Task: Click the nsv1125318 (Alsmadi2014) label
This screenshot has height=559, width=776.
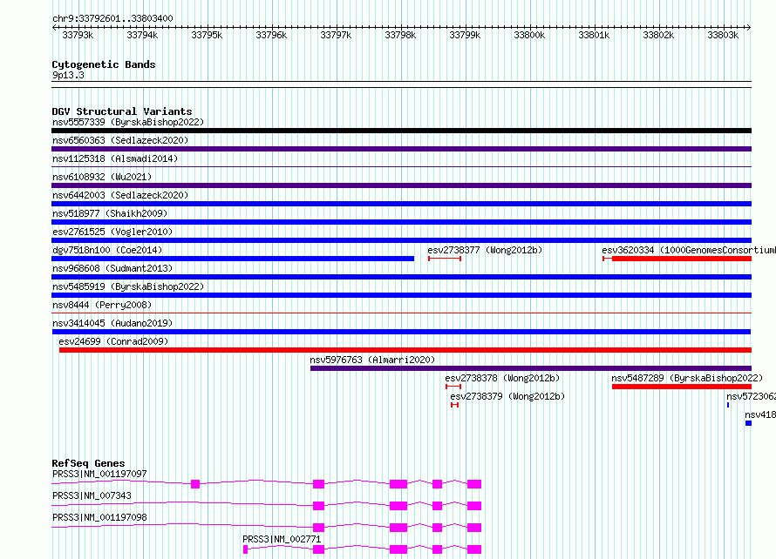Action: click(x=115, y=158)
